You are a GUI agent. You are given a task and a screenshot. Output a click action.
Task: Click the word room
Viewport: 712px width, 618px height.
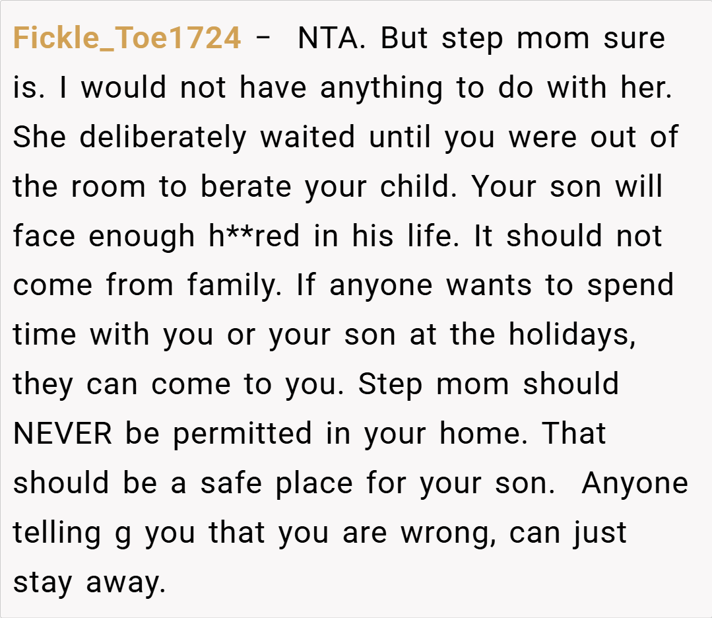click(108, 187)
